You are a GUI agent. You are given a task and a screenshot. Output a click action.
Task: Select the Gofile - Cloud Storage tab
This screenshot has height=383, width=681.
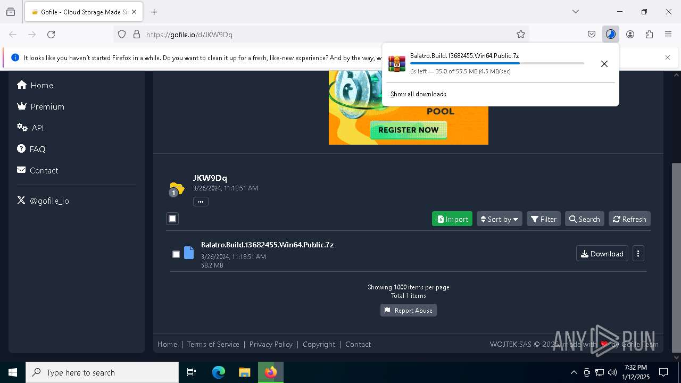(x=84, y=12)
